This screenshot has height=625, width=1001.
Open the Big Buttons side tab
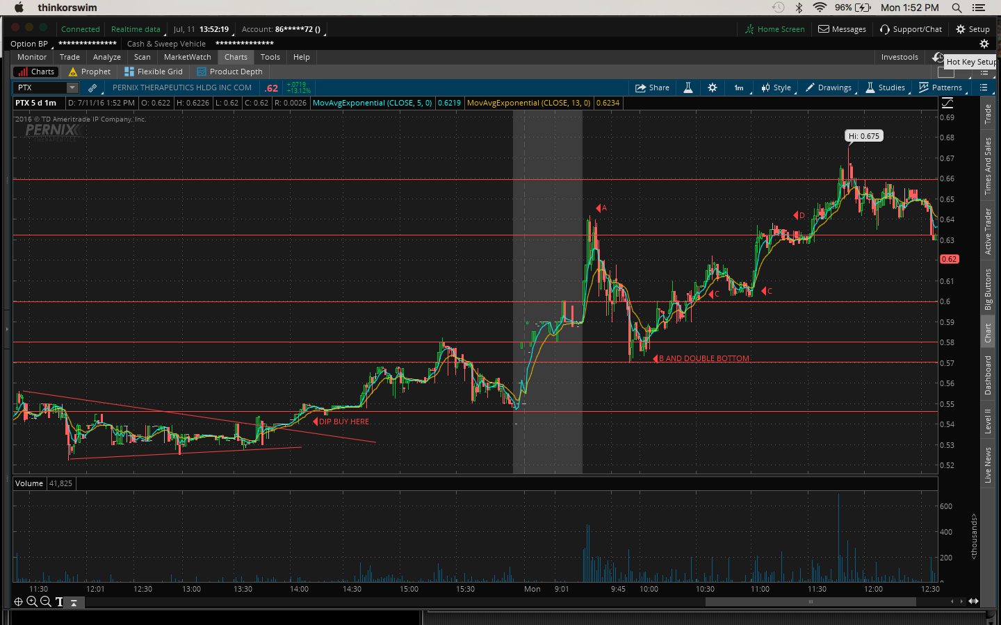coord(988,289)
